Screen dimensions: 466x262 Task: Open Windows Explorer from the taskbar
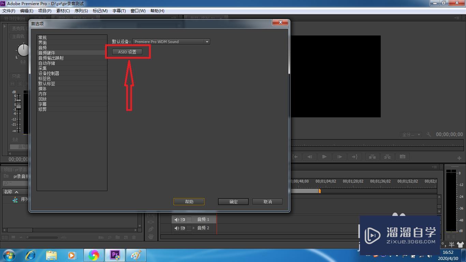tap(52, 255)
